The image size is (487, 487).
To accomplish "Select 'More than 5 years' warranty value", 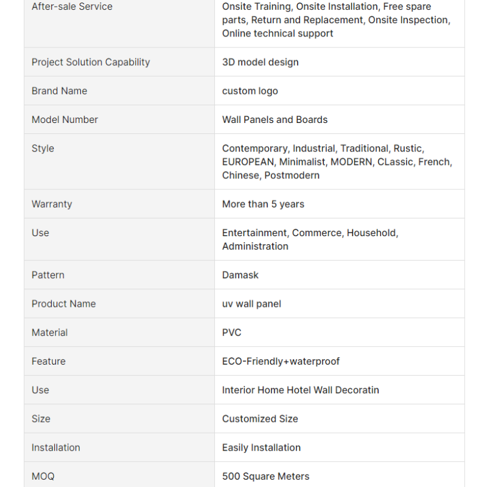I will point(263,204).
